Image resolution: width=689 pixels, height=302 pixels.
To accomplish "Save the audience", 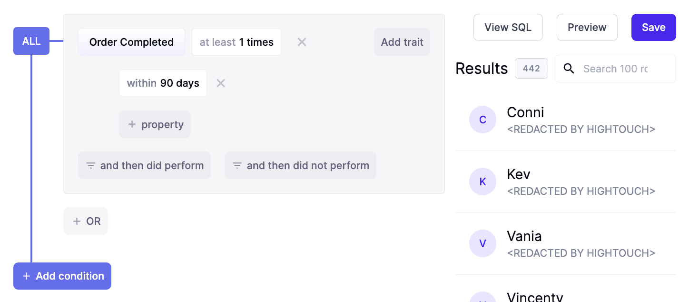I will coord(653,27).
